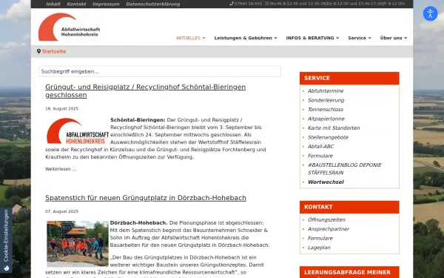Viewport: 444px width, 278px height.
Task: Open Öffnungszeiten in Kontakt box
Action: click(x=326, y=220)
